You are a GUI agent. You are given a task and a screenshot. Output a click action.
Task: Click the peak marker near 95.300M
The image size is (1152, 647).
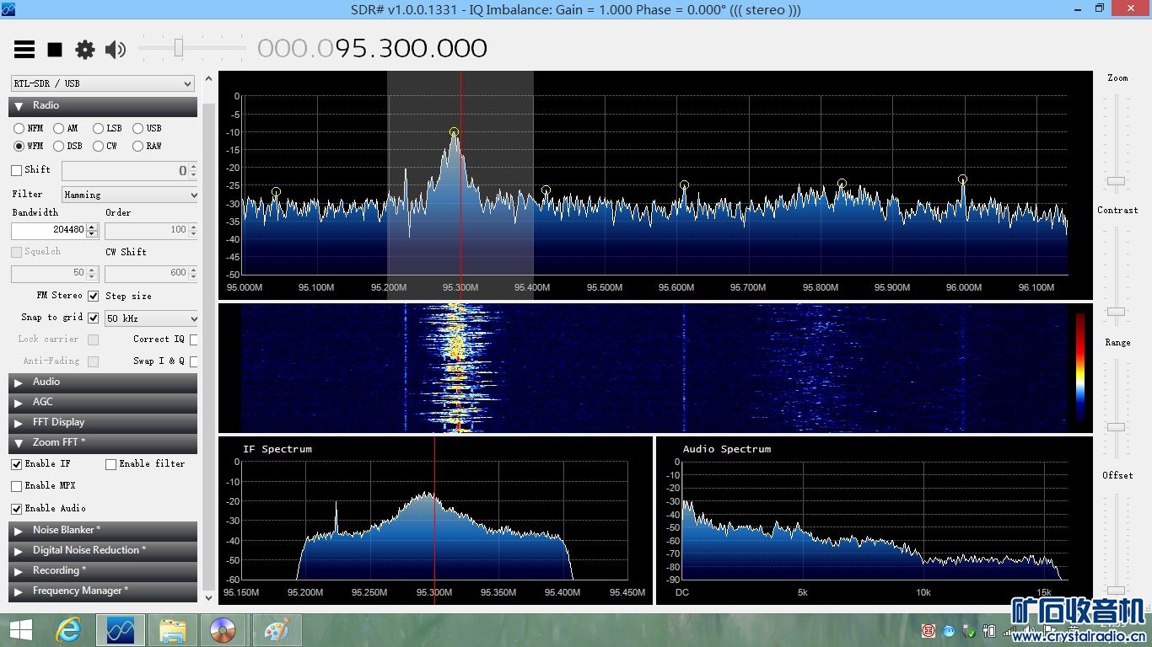pos(454,131)
